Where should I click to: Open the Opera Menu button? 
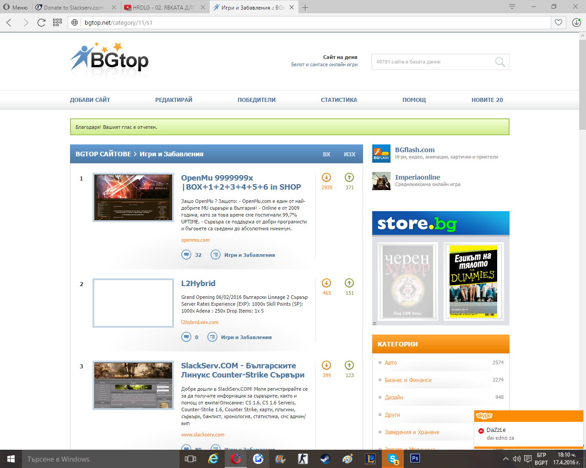tap(16, 7)
